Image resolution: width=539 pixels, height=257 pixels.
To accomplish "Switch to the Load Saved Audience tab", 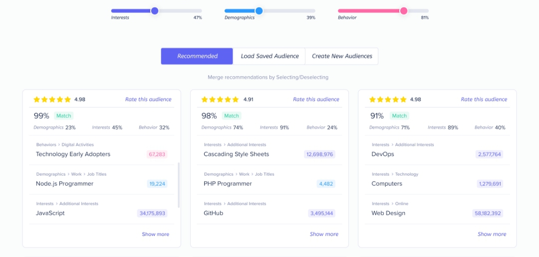I will pyautogui.click(x=269, y=56).
